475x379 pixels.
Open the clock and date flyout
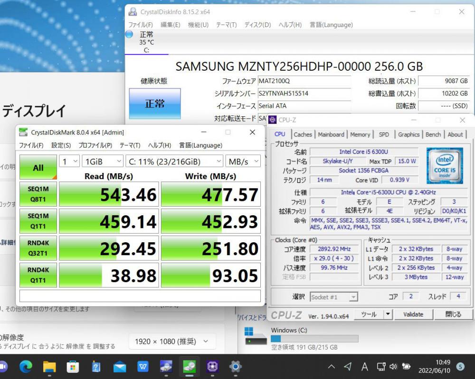[x=435, y=367]
